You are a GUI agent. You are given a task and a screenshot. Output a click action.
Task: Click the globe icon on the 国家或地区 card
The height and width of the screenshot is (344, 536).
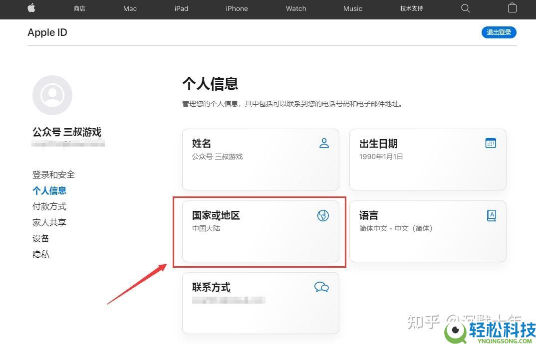[x=323, y=215]
